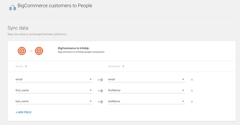Delete the last_name mapping row

(192, 102)
